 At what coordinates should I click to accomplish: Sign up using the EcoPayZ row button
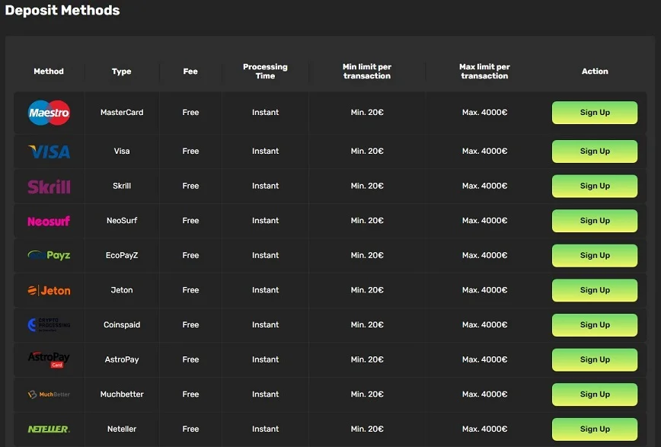click(x=595, y=256)
